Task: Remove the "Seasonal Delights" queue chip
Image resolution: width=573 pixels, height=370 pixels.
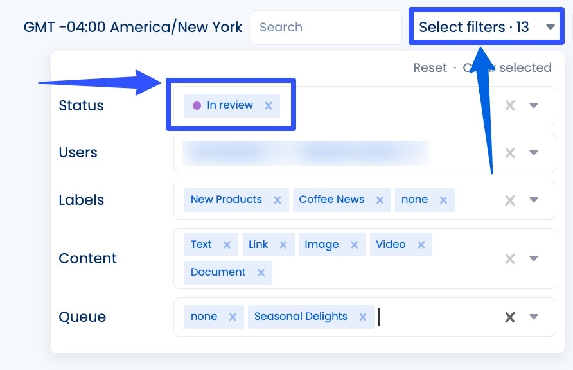Action: pos(362,316)
